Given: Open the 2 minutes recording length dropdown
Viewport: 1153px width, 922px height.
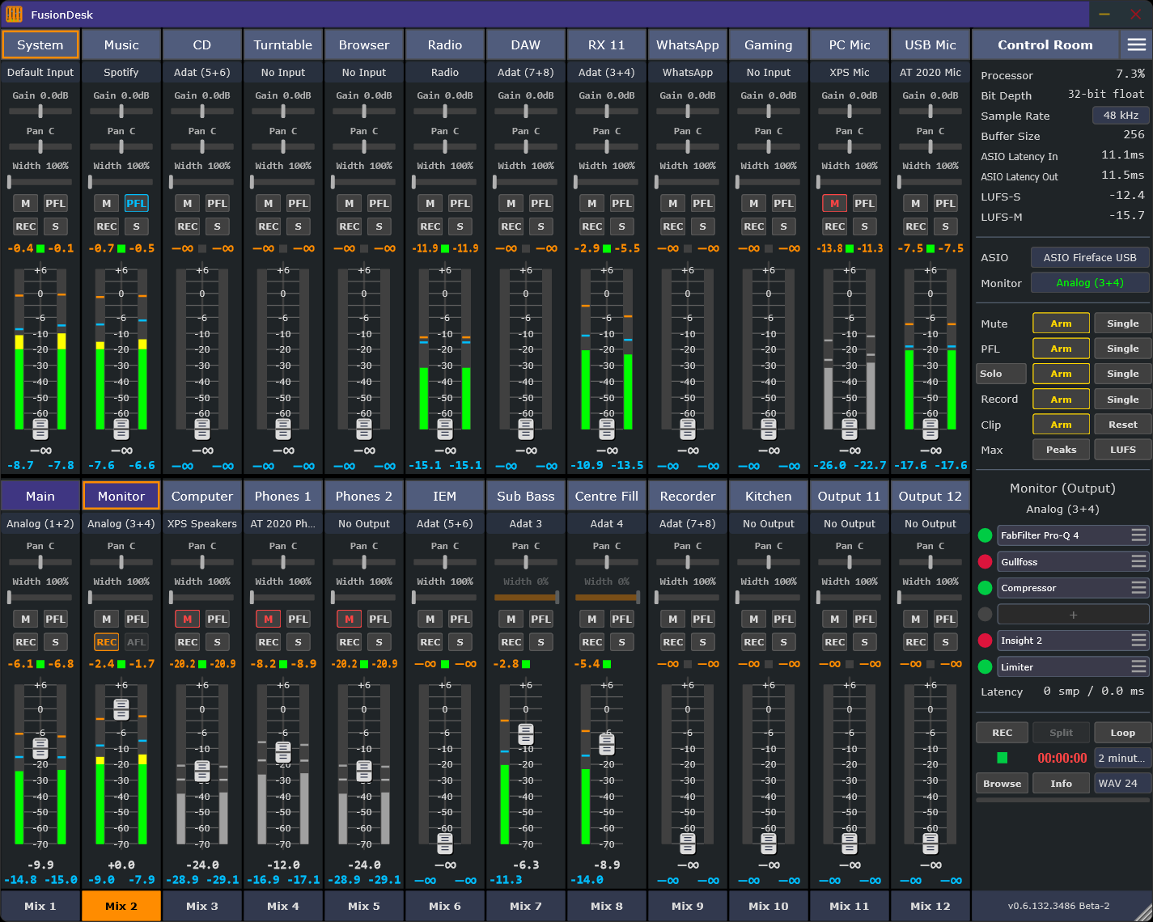Looking at the screenshot, I should click(x=1122, y=758).
